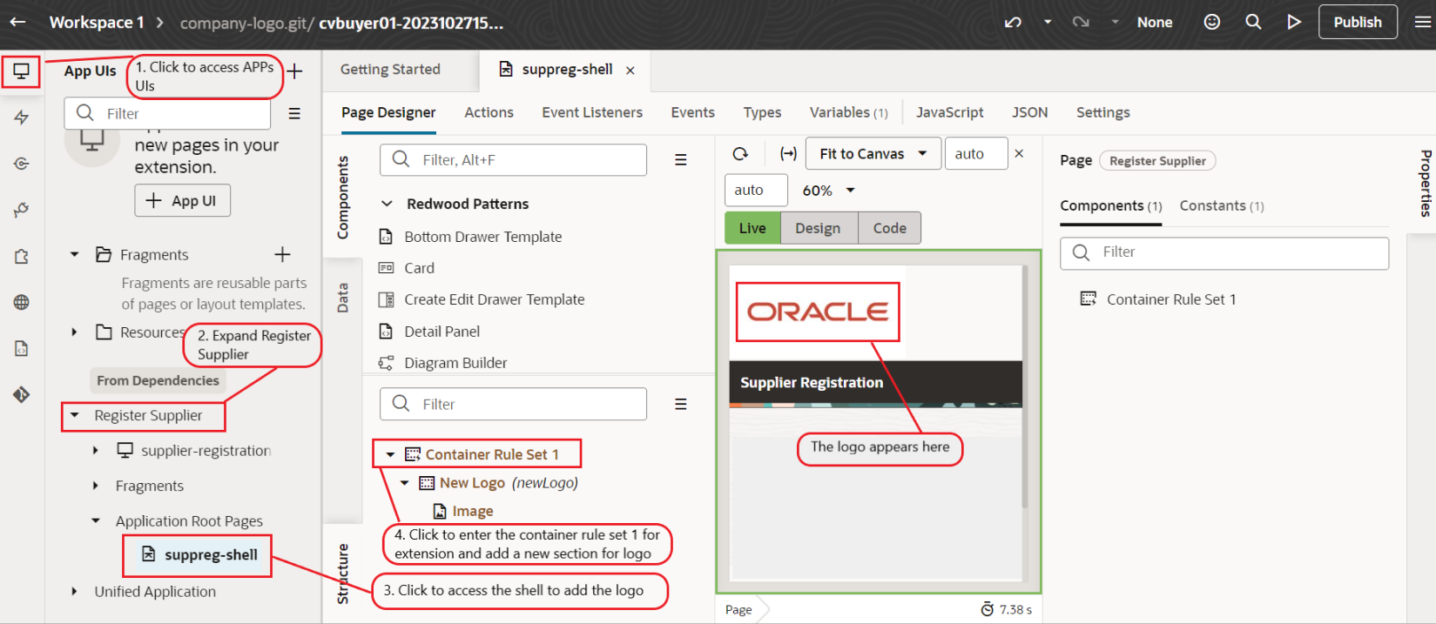Expand the supplier-registration node

96,450
